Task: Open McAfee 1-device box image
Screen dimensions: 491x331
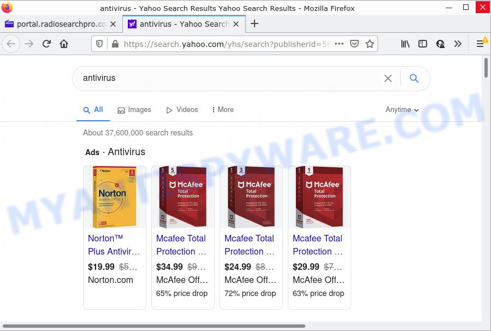Action: pyautogui.click(x=320, y=197)
